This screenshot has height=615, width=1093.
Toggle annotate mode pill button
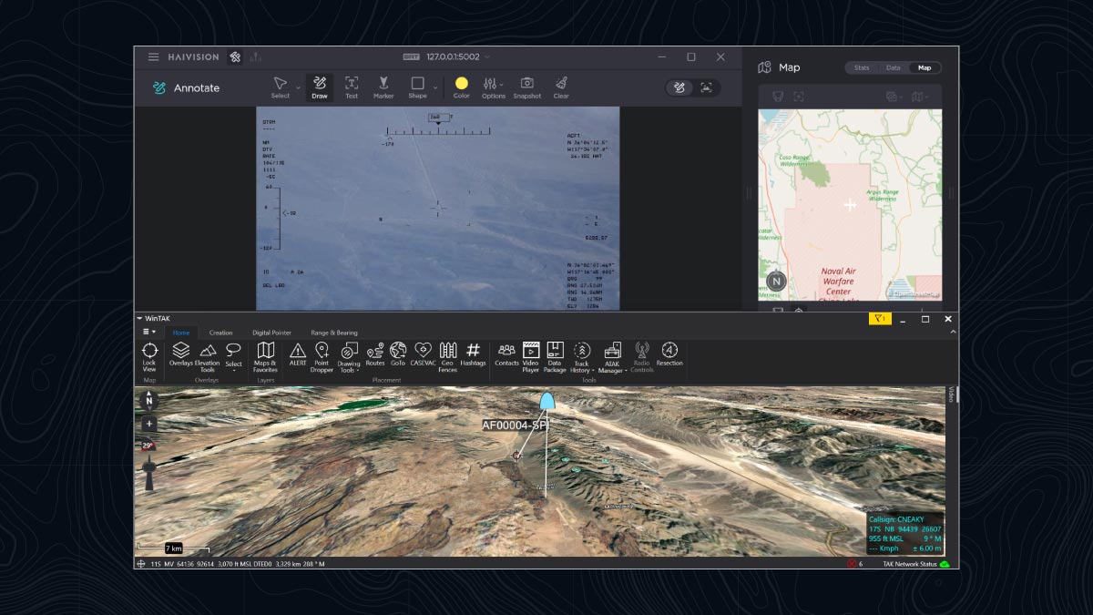[x=679, y=87]
